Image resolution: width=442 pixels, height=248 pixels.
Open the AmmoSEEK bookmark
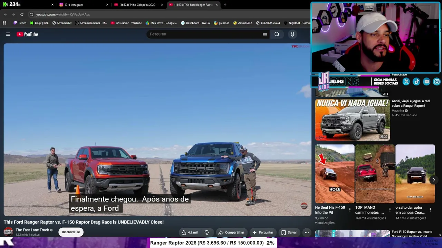[243, 23]
